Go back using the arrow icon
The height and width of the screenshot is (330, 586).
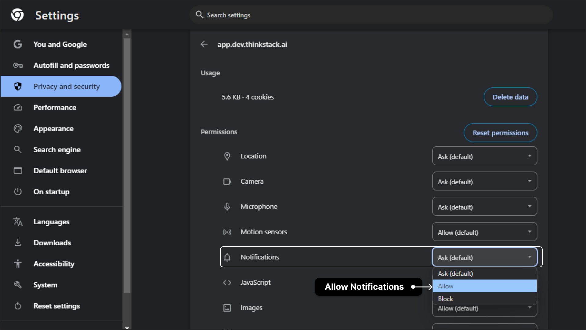coord(204,44)
